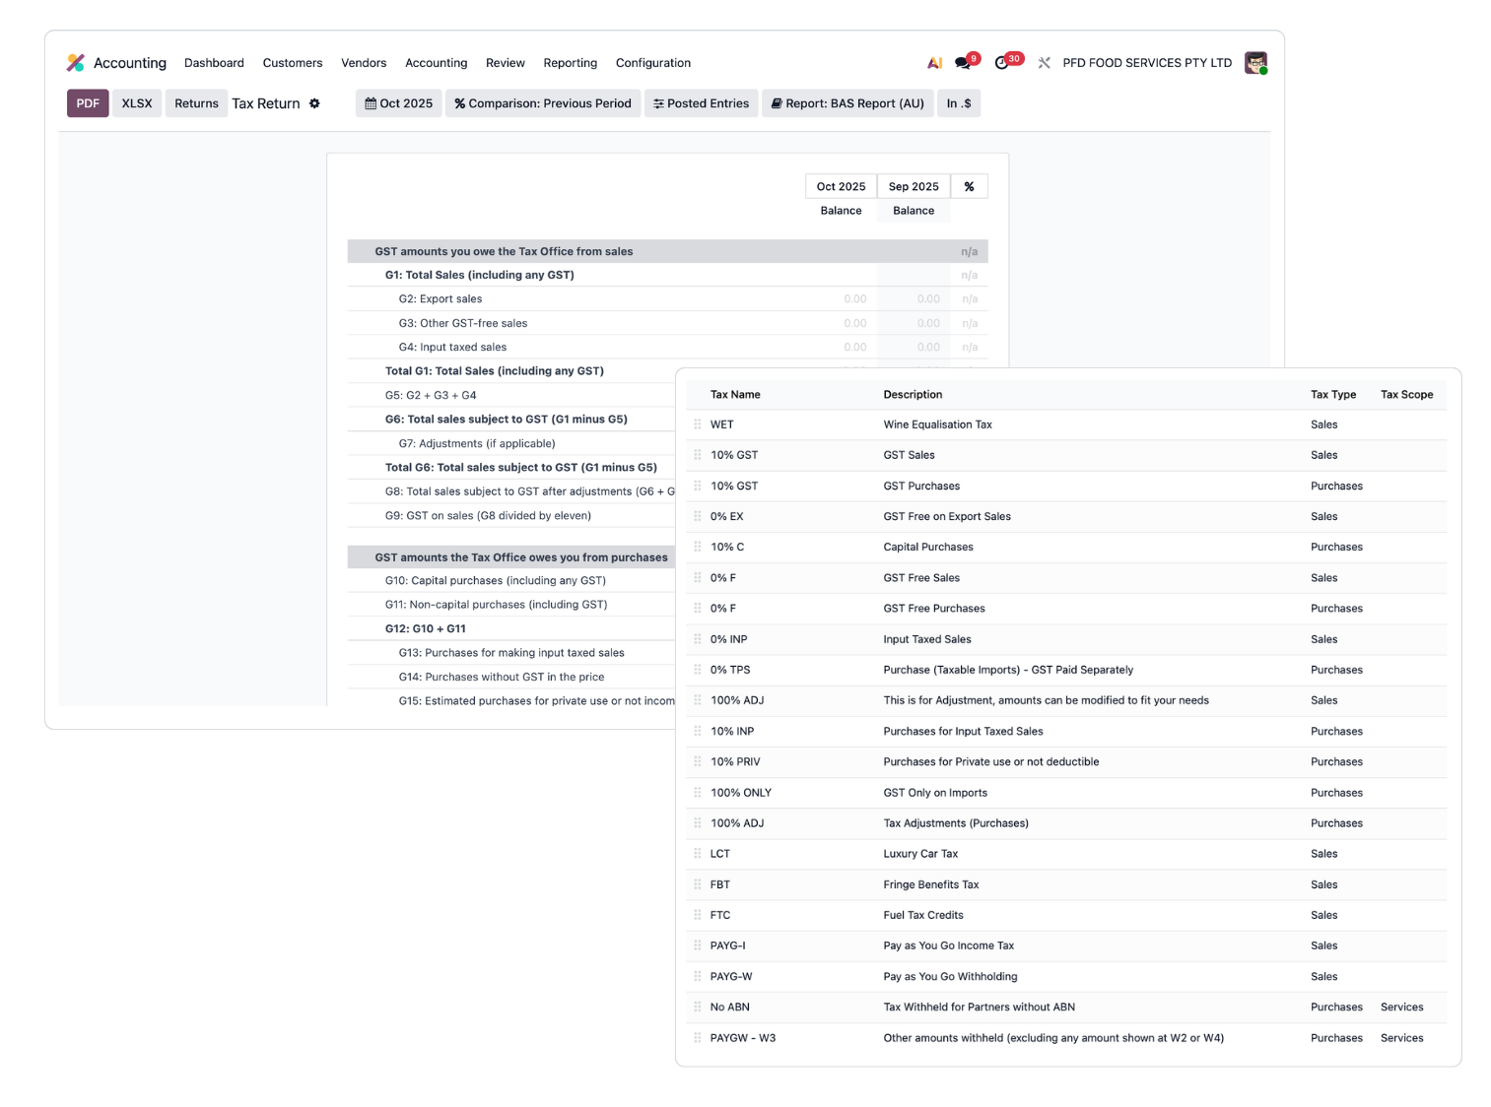Open the user avatar menu
This screenshot has width=1491, height=1107.
point(1254,63)
